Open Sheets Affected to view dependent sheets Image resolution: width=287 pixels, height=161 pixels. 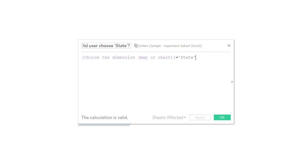pyautogui.click(x=169, y=117)
